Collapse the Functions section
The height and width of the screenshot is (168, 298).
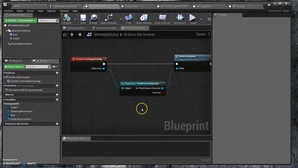point(4,85)
